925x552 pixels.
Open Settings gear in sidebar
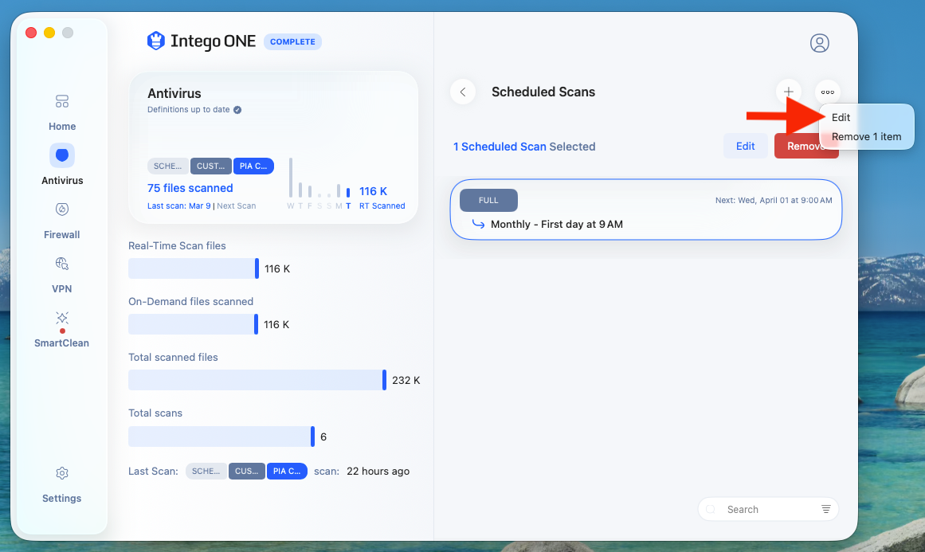pos(62,473)
